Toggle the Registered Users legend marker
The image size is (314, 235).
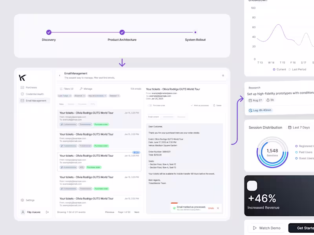click(x=296, y=146)
